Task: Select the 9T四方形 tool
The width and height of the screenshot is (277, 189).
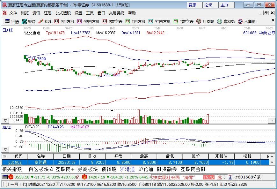Action: point(159,22)
